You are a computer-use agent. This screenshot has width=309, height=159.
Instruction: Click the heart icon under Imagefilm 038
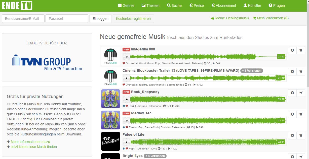point(124,63)
